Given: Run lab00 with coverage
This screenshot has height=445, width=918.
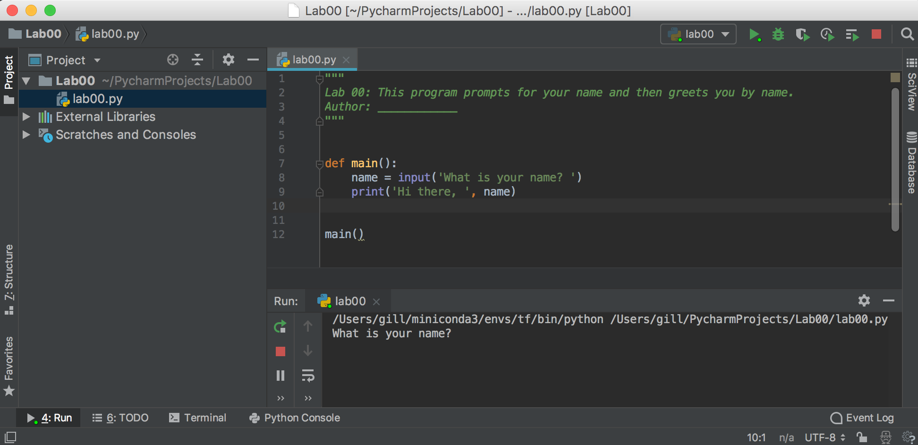Looking at the screenshot, I should pyautogui.click(x=803, y=34).
